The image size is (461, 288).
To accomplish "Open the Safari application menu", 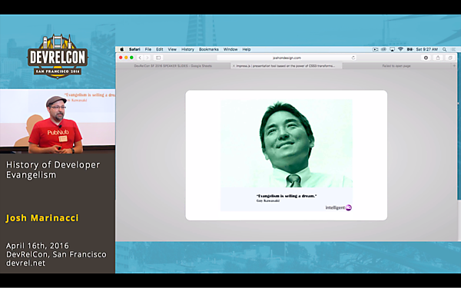I will (x=134, y=49).
